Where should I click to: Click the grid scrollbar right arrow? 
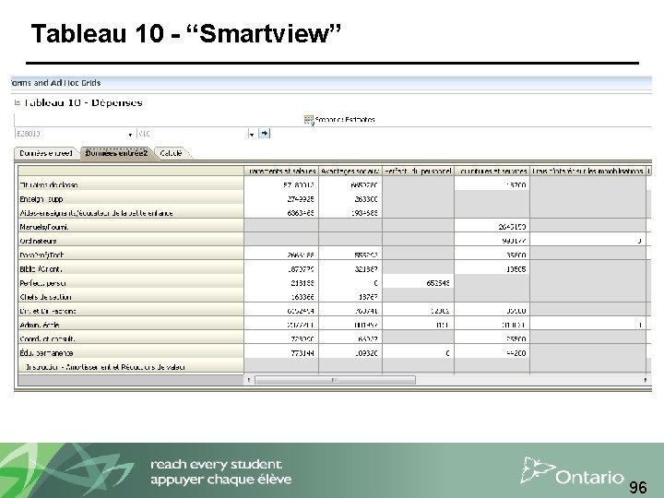click(645, 380)
